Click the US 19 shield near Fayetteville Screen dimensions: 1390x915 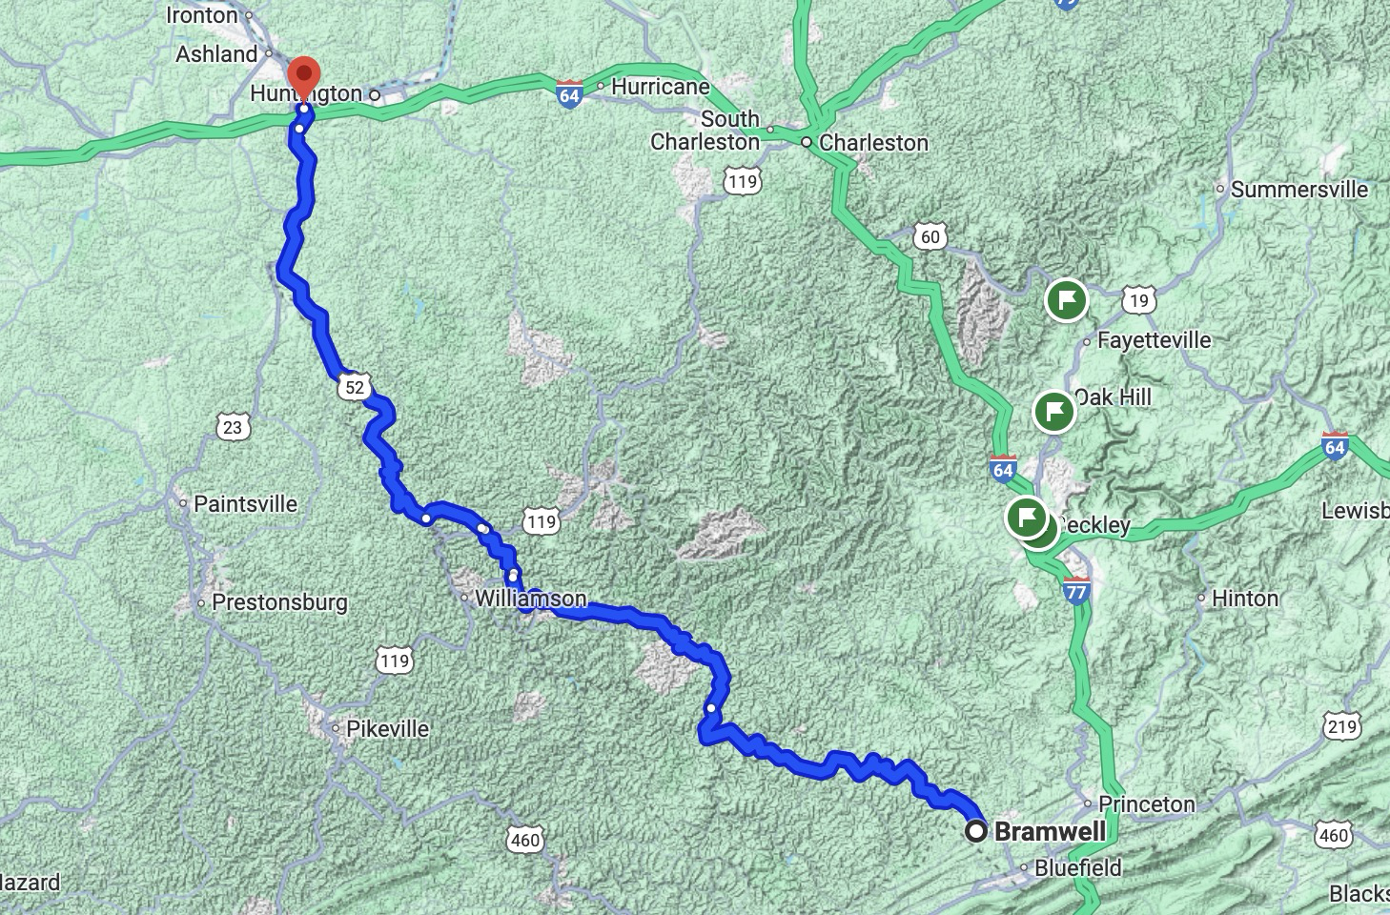coord(1137,300)
